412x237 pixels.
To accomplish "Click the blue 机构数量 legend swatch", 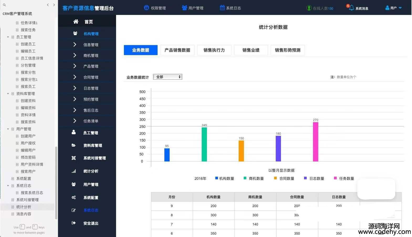I will 217,178.
